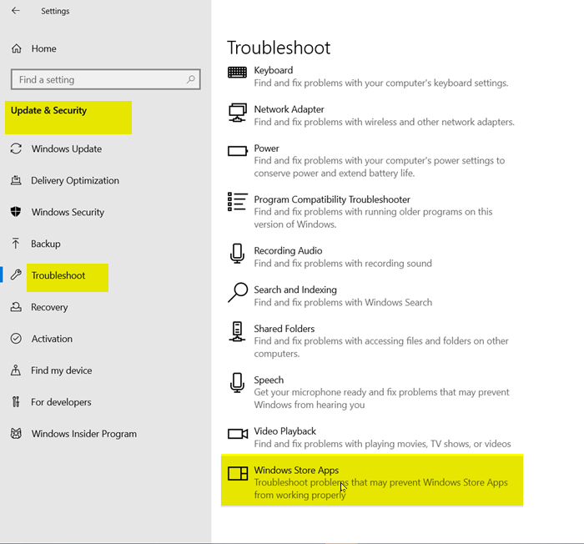Open Windows Security page
This screenshot has height=544, width=584.
[x=68, y=212]
